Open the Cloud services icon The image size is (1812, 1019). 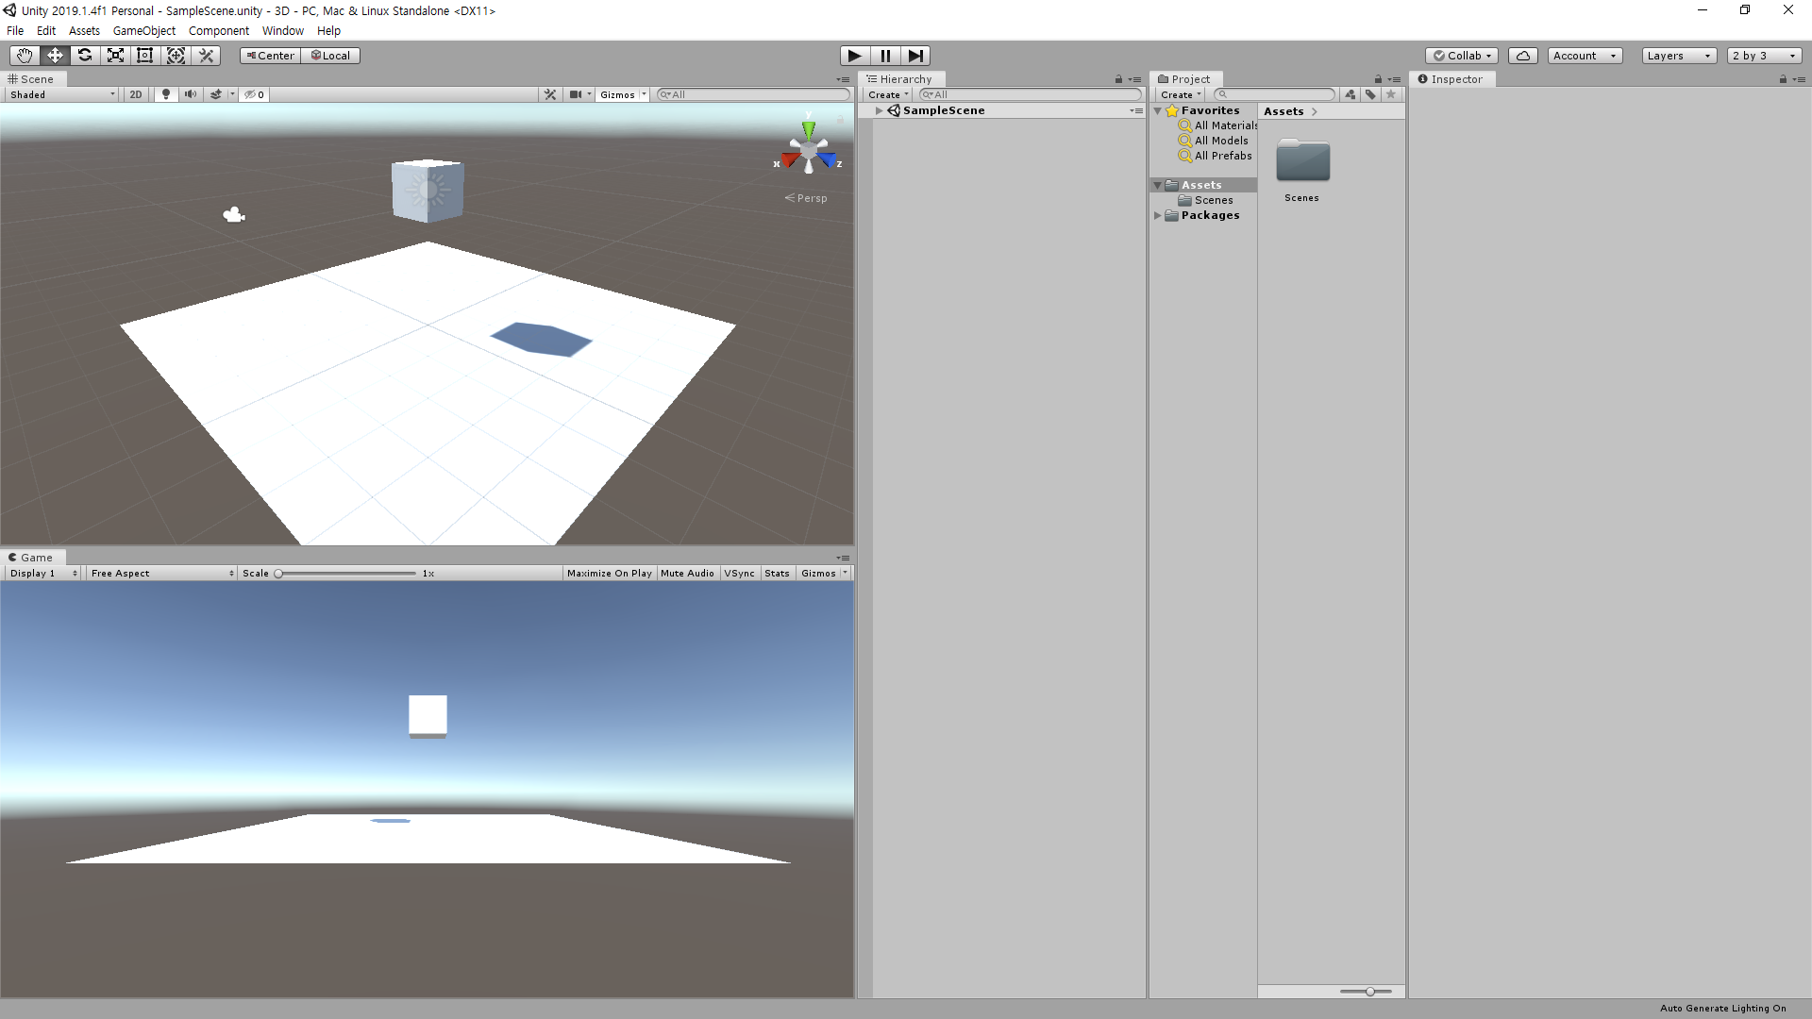[1522, 56]
